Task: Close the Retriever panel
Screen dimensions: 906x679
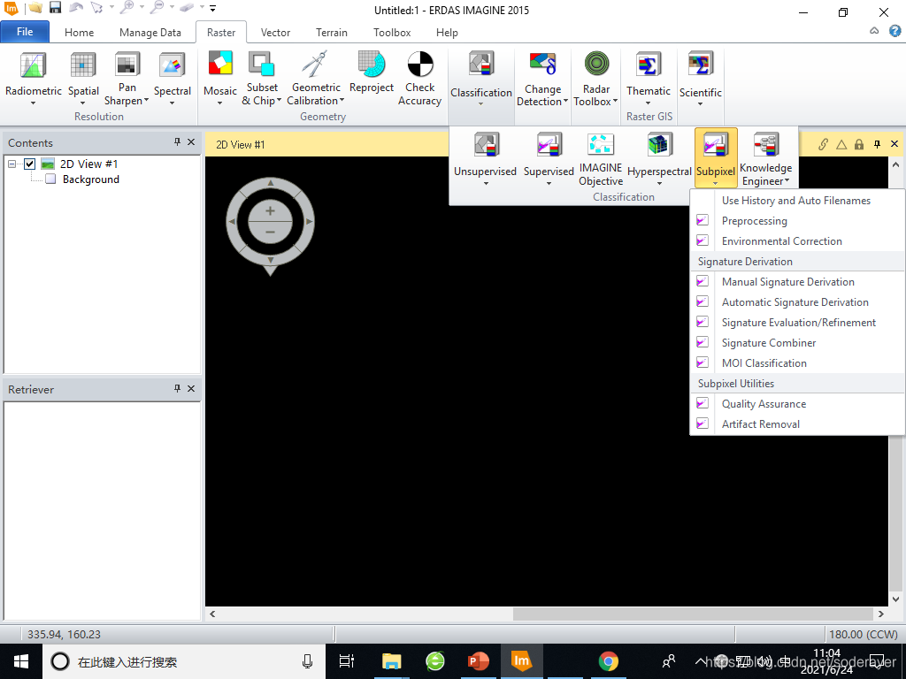Action: coord(191,389)
